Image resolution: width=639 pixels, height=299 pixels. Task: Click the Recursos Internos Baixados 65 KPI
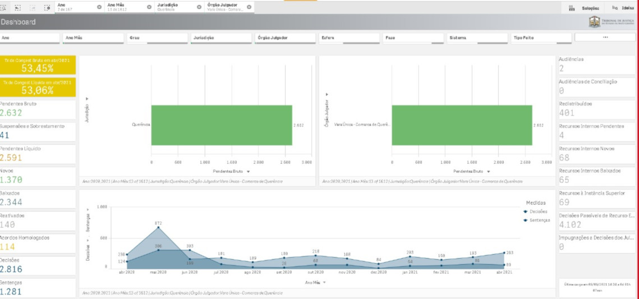click(596, 176)
